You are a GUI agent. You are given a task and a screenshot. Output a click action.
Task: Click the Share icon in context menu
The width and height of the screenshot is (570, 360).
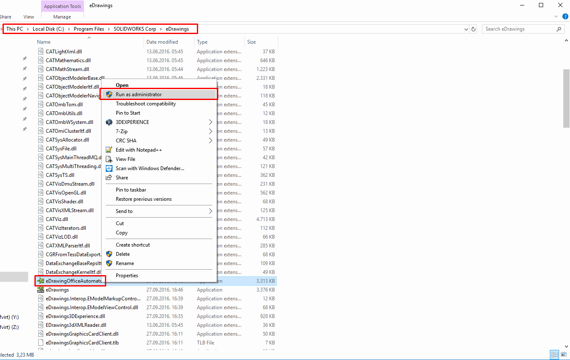coord(109,178)
